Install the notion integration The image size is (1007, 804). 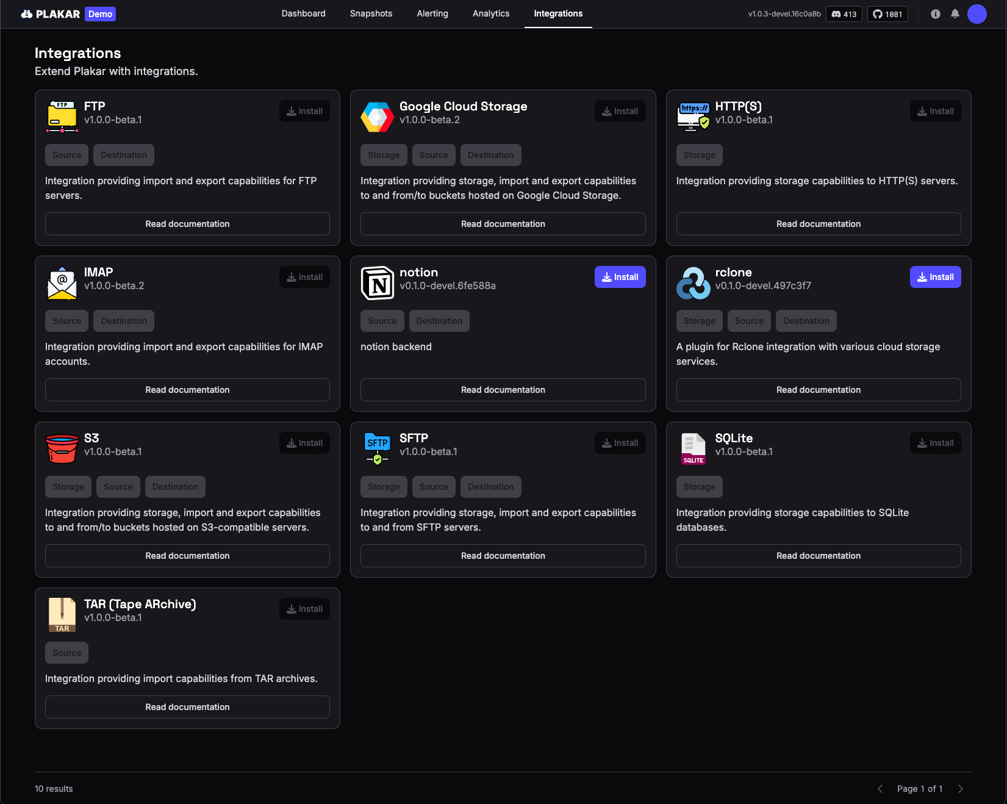point(620,277)
